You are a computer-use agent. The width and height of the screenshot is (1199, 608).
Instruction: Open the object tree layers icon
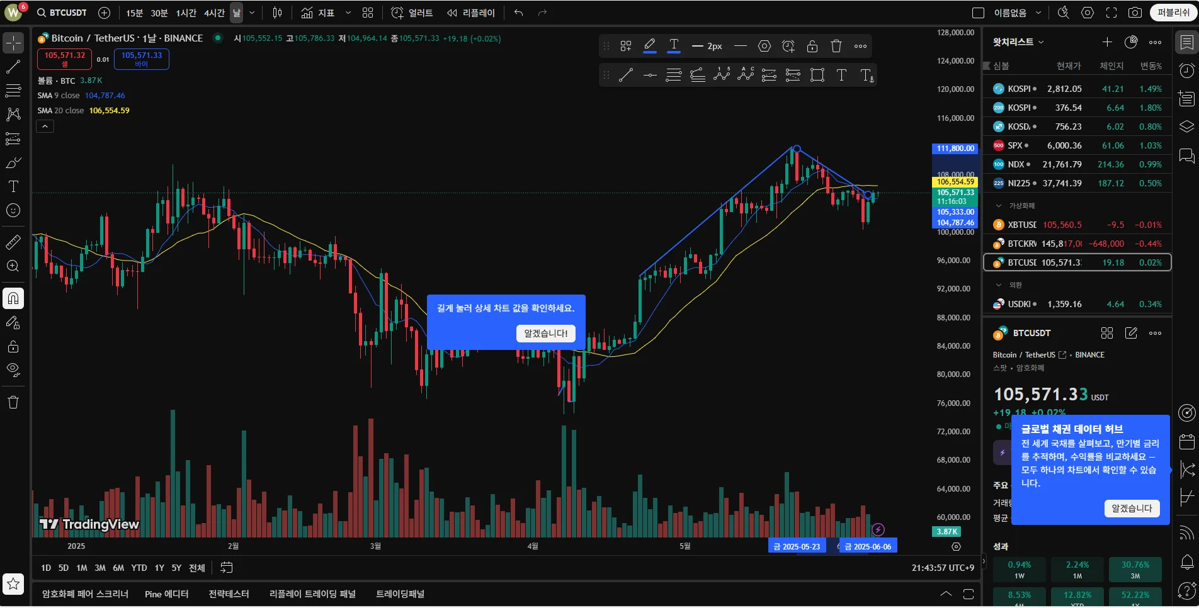point(1186,127)
